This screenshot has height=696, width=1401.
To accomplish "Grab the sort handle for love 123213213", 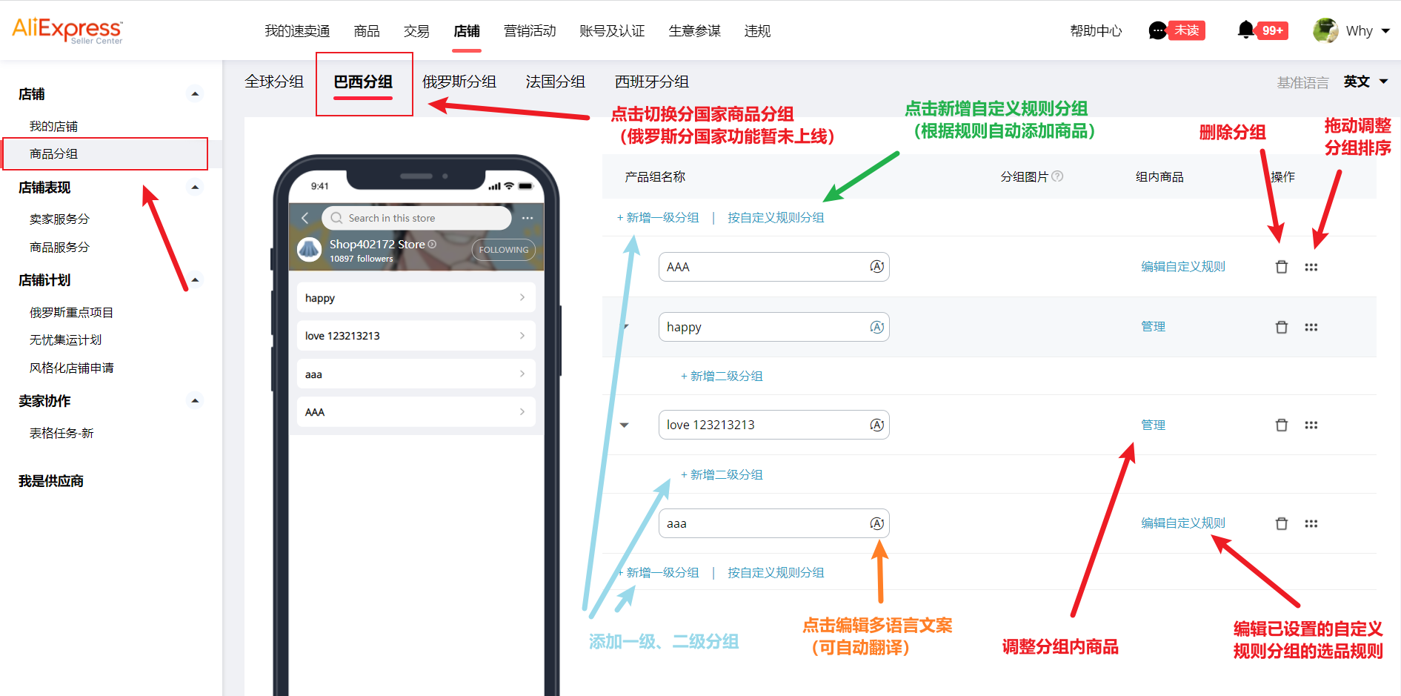I will pyautogui.click(x=1311, y=425).
